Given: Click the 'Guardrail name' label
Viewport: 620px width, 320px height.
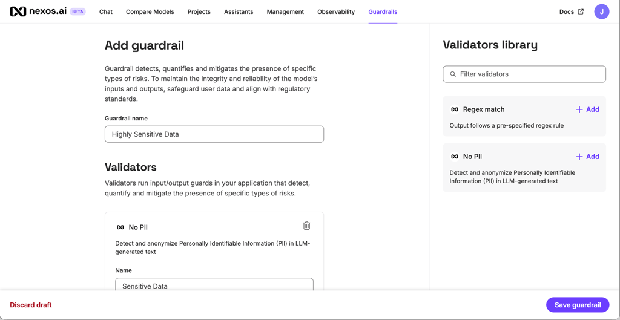Looking at the screenshot, I should (x=126, y=118).
